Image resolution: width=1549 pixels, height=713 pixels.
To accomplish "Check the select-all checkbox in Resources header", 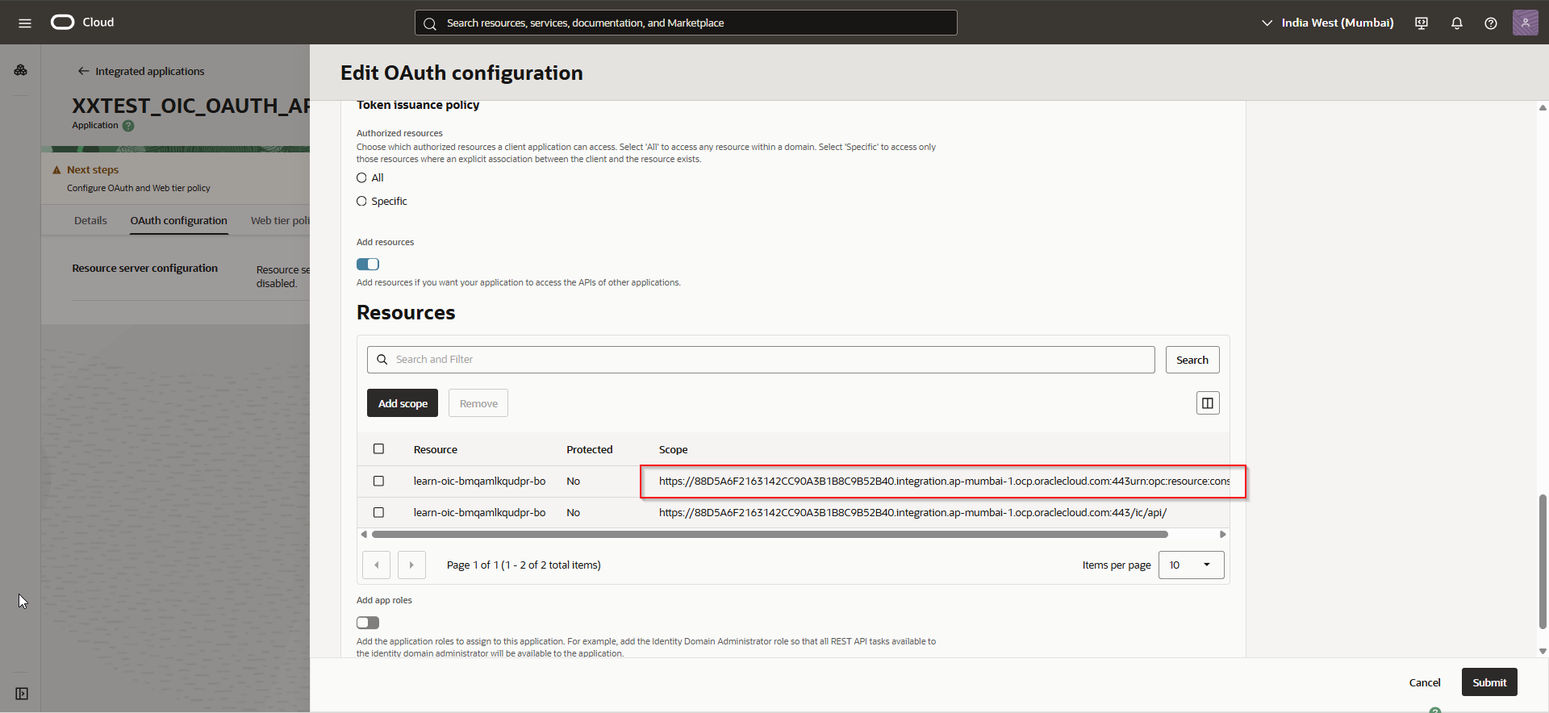I will pyautogui.click(x=378, y=449).
